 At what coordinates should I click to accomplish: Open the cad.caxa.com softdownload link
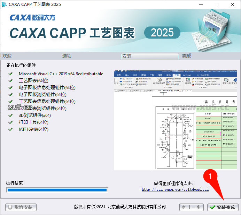click(x=175, y=190)
